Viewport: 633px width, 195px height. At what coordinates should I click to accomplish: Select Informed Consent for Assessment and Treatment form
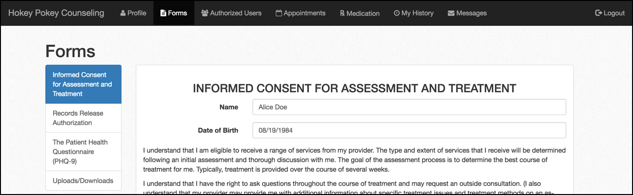click(x=83, y=84)
